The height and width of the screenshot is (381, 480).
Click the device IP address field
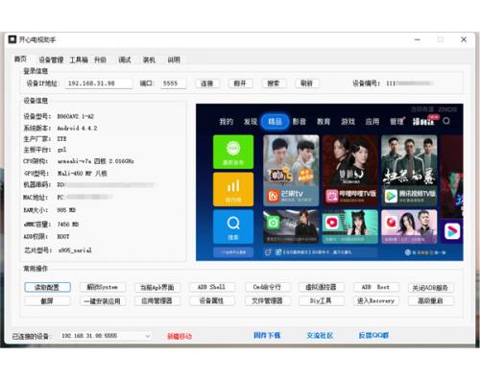(x=99, y=83)
